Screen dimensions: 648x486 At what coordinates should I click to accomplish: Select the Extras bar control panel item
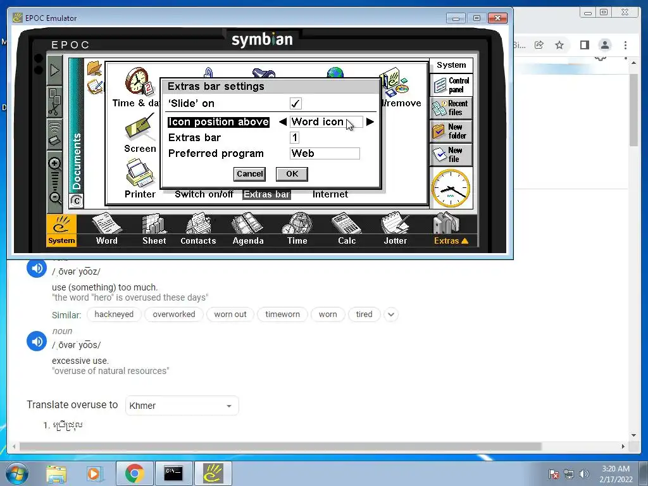click(x=266, y=194)
